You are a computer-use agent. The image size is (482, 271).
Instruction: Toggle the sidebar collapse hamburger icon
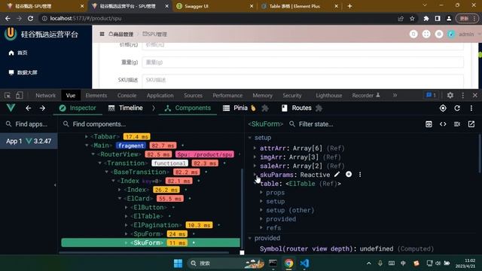(x=102, y=34)
